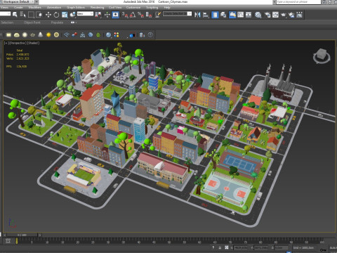Click the time slider showing 0 / 100

(x=22, y=235)
